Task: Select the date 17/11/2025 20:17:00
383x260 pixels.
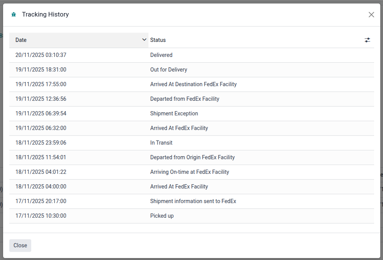Action: coord(41,201)
